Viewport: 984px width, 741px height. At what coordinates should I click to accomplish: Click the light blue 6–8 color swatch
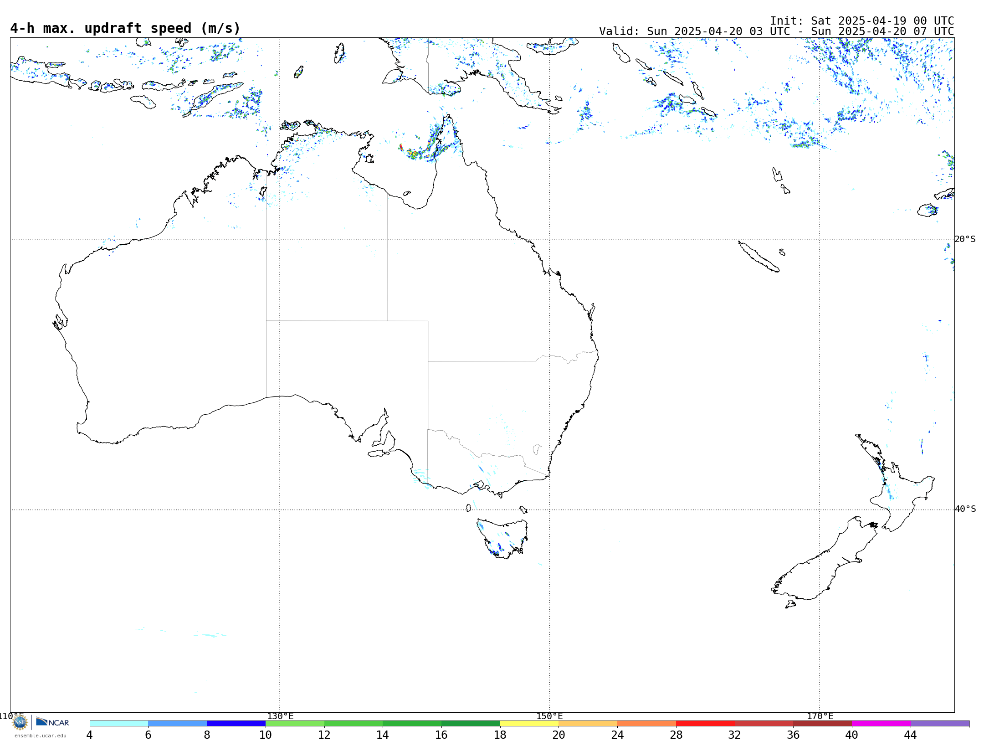(178, 723)
